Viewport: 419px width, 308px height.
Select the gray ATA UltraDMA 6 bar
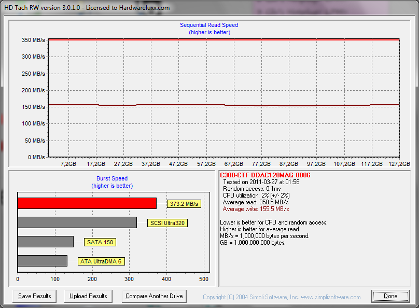(43, 261)
